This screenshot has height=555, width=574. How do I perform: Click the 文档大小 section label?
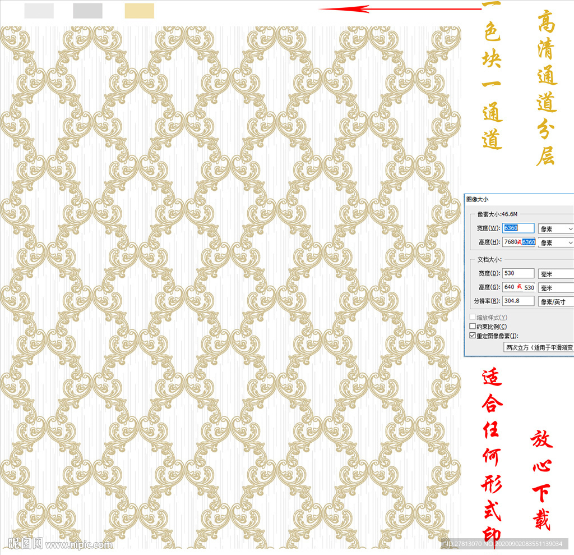click(489, 259)
